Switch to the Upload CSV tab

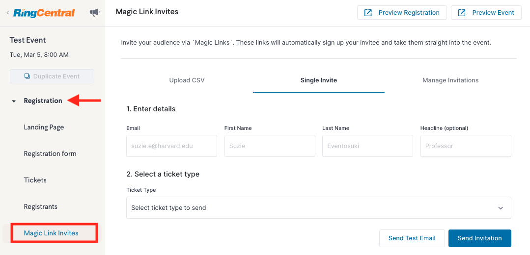[x=187, y=80]
